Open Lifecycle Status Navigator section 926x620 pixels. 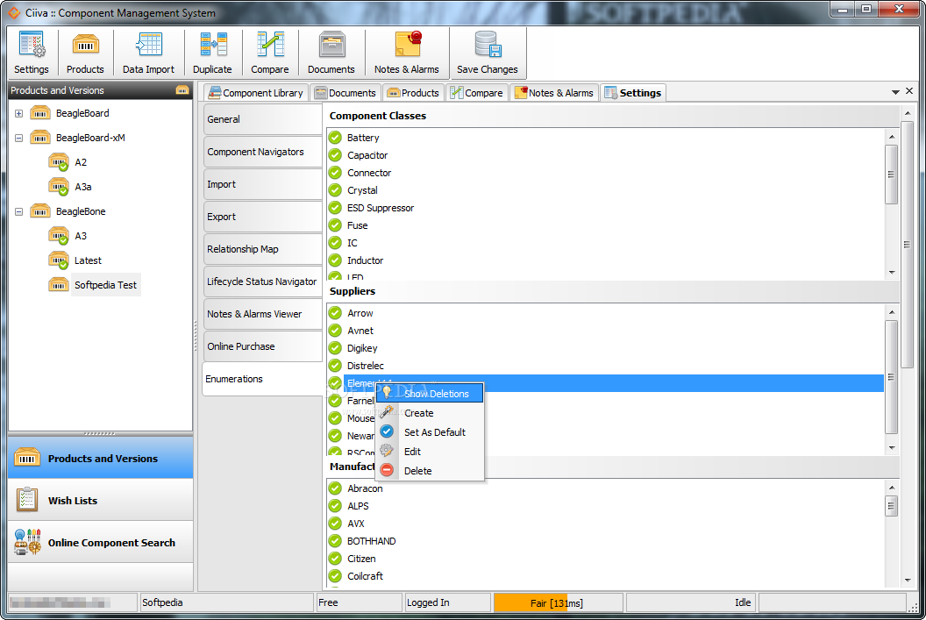click(262, 281)
